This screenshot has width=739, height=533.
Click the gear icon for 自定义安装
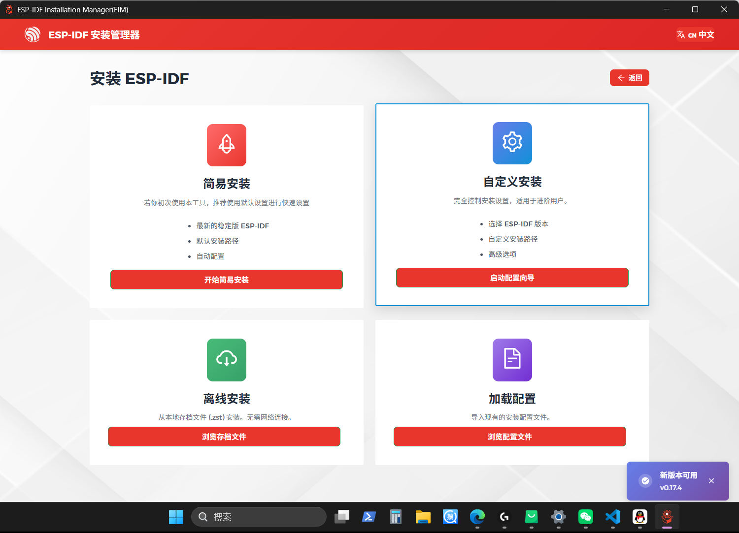512,143
